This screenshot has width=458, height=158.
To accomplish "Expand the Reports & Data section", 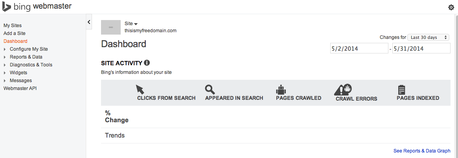I will click(x=5, y=57).
